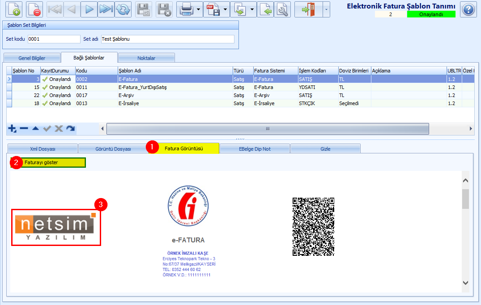Screen dimensions: 481x305
Task: Click the delete record icon with red minus
Action: pyautogui.click(x=34, y=9)
